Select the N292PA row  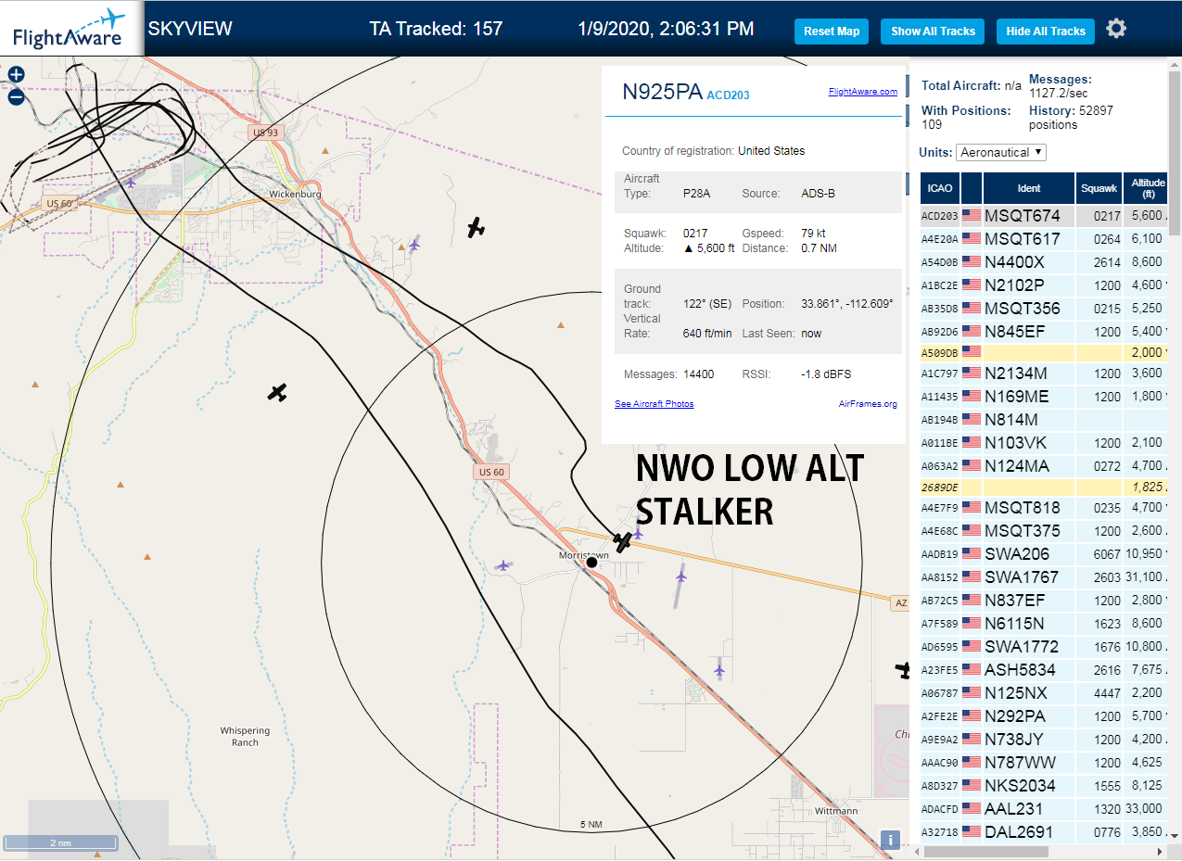click(1045, 716)
